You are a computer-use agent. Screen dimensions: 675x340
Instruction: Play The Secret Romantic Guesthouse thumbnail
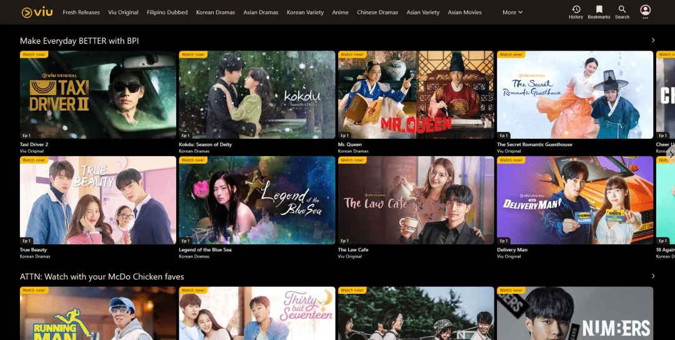pyautogui.click(x=575, y=94)
